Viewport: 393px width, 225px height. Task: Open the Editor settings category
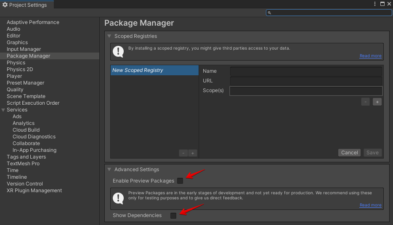[13, 36]
